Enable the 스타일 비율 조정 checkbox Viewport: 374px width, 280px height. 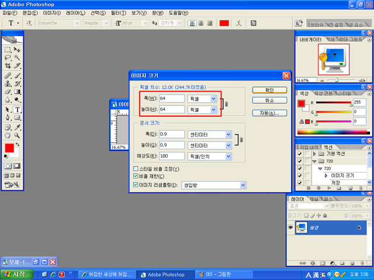[136, 169]
